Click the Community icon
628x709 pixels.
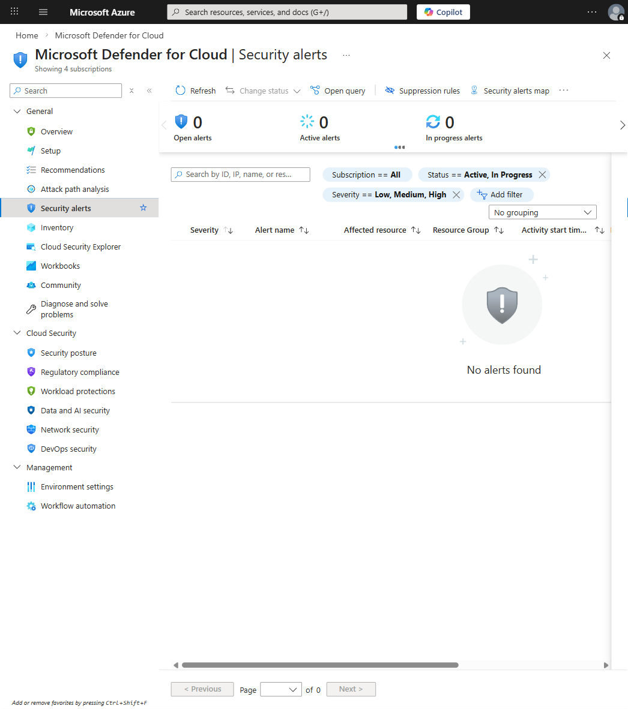point(31,285)
